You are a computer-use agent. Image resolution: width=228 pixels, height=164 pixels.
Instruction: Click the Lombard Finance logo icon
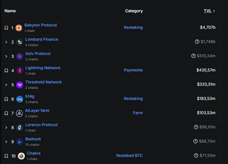[20, 42]
